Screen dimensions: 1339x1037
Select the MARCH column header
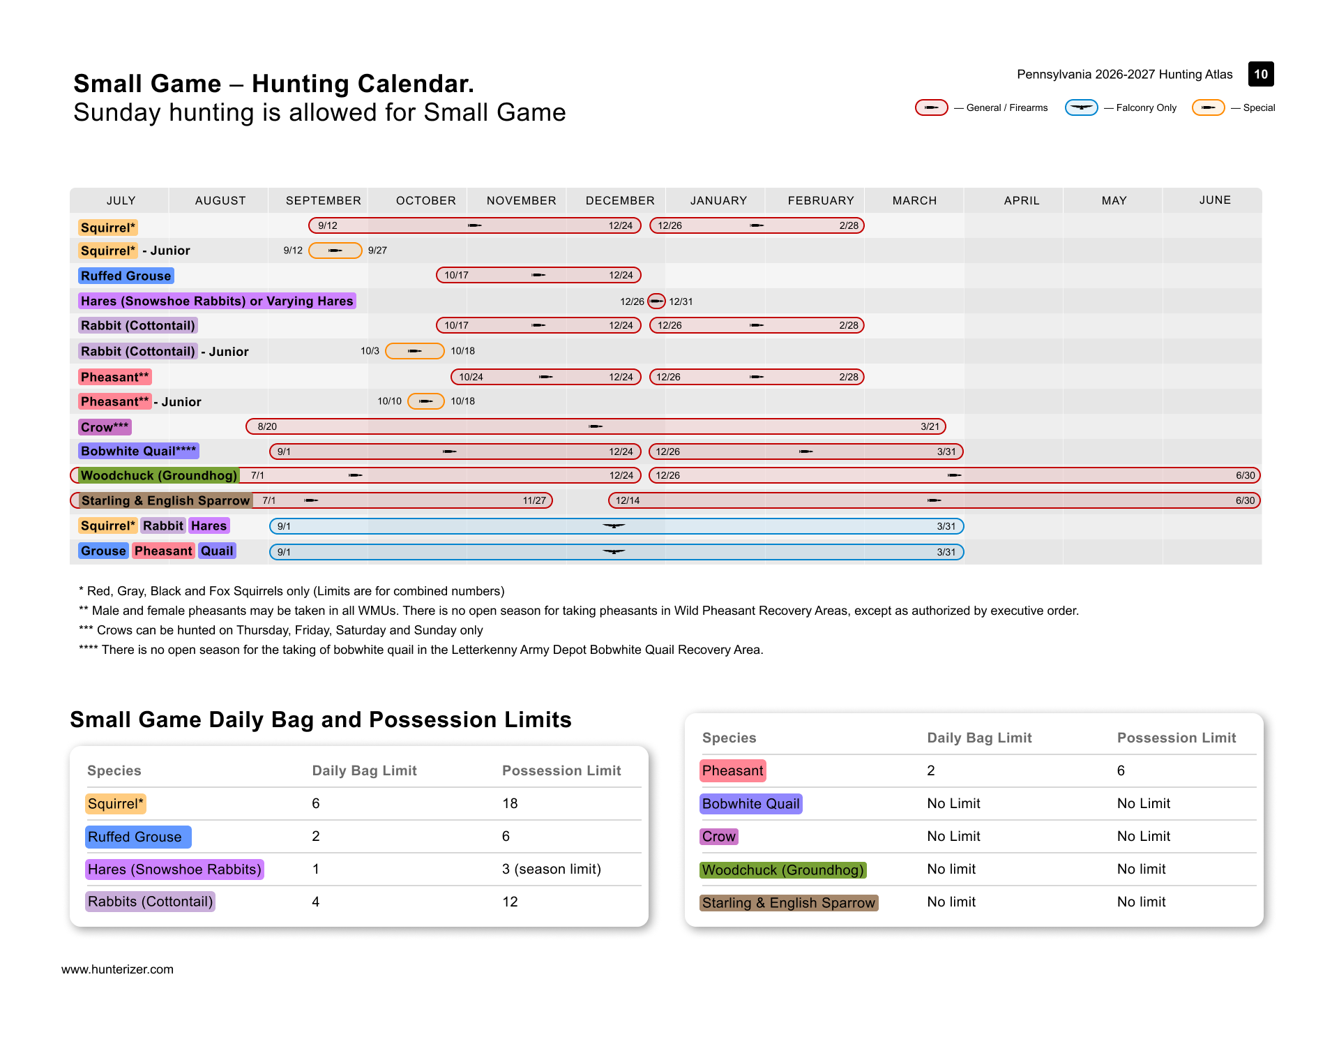tap(914, 200)
